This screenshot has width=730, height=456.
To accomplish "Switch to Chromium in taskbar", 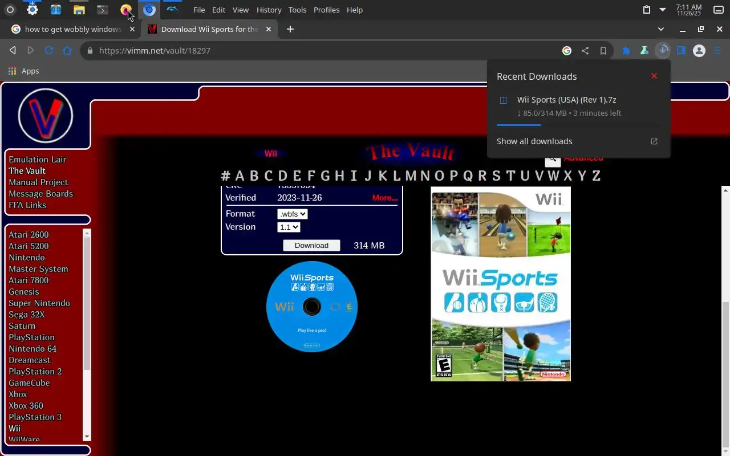I will (149, 10).
